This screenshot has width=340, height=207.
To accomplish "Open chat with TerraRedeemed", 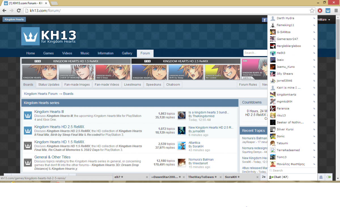I will [292, 150].
